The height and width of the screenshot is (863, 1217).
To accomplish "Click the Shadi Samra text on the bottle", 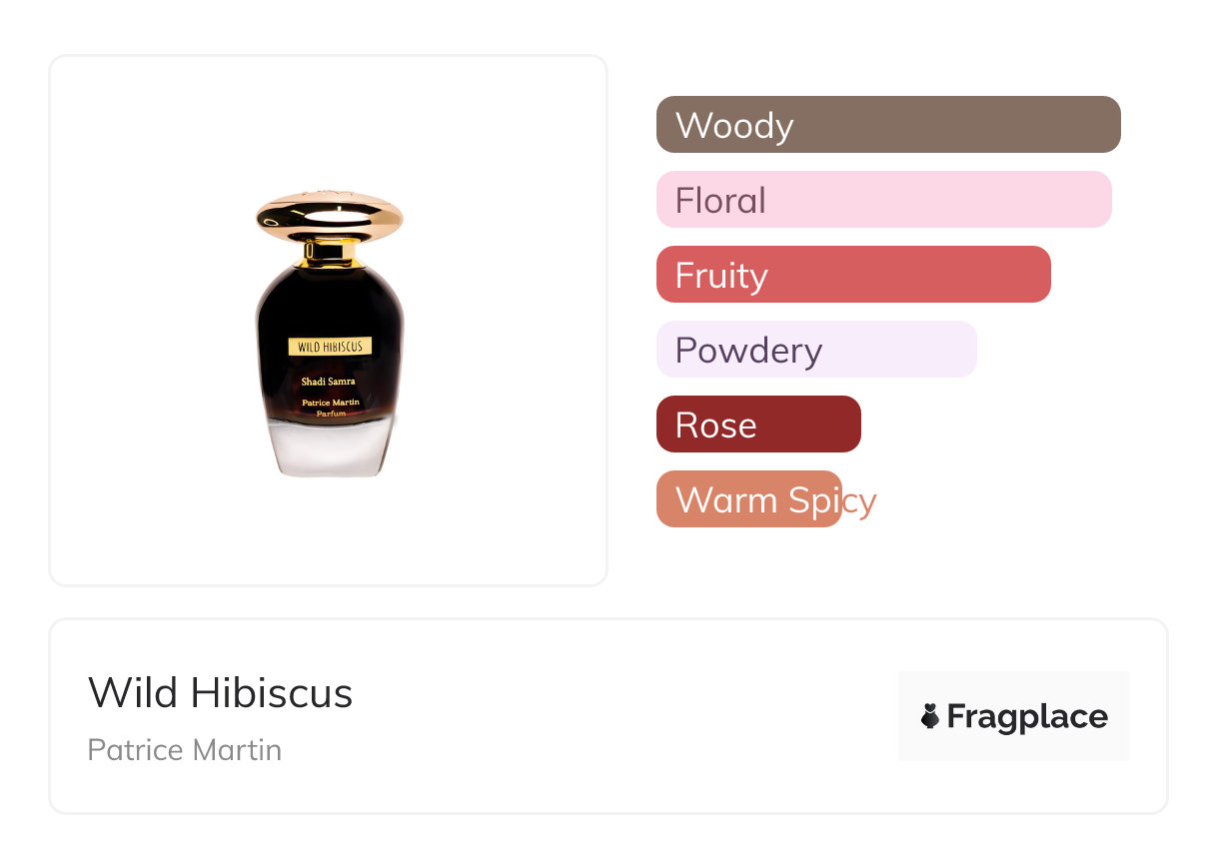I will tap(329, 381).
